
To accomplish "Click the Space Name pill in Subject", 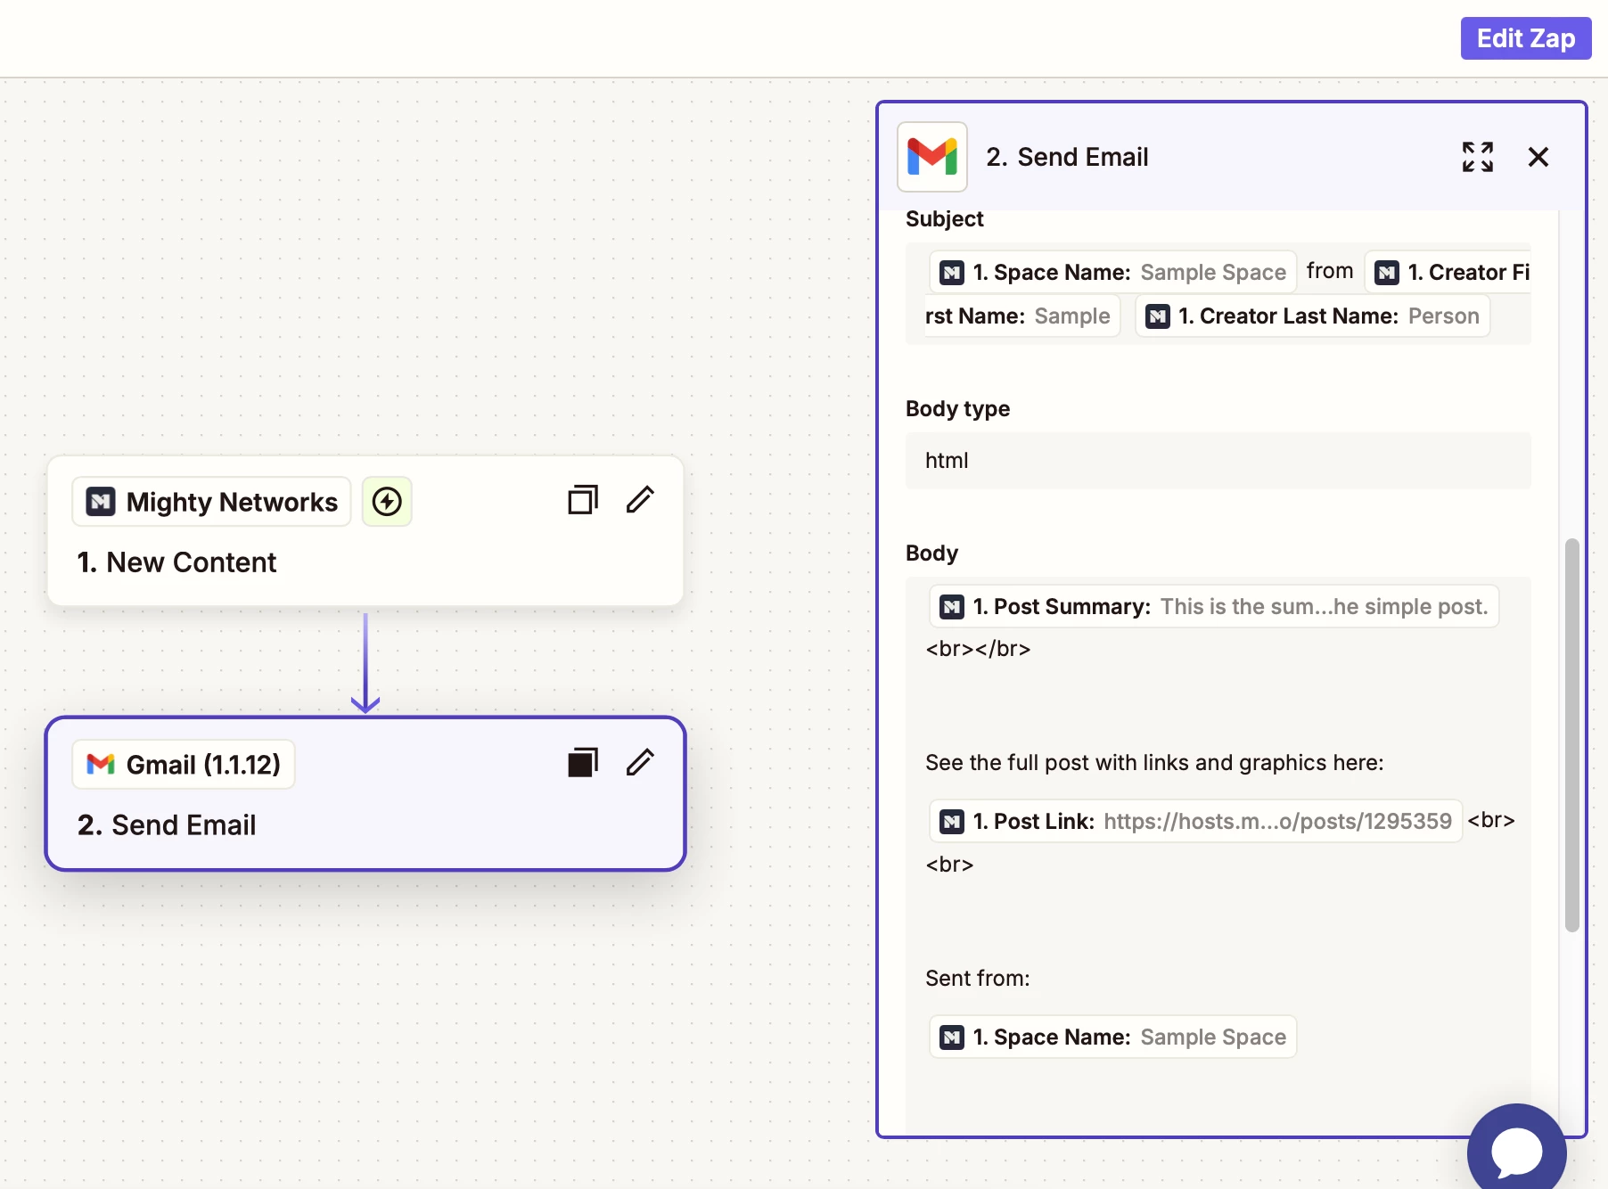I will point(1112,272).
